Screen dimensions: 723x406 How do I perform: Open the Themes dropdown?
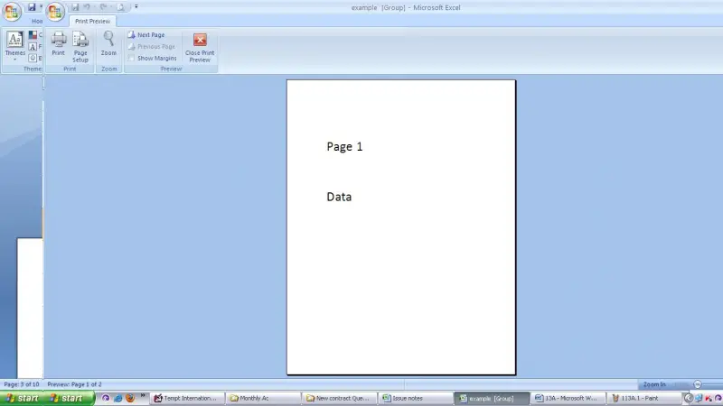14,46
